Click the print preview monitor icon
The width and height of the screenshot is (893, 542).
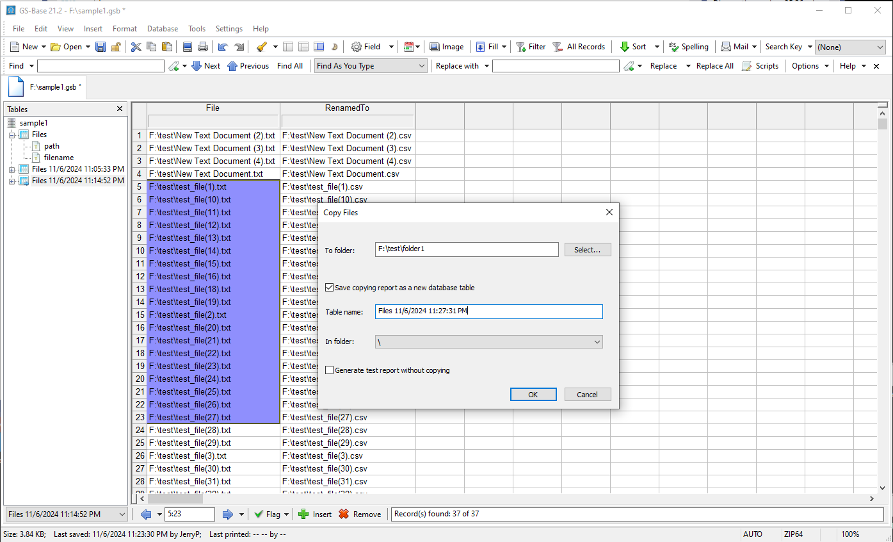pyautogui.click(x=188, y=47)
